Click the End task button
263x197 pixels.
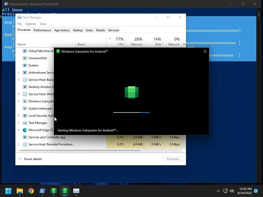click(x=173, y=159)
